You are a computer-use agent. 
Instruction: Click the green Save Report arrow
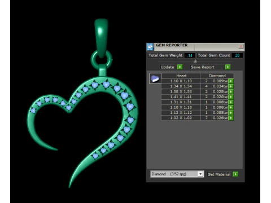(x=228, y=67)
